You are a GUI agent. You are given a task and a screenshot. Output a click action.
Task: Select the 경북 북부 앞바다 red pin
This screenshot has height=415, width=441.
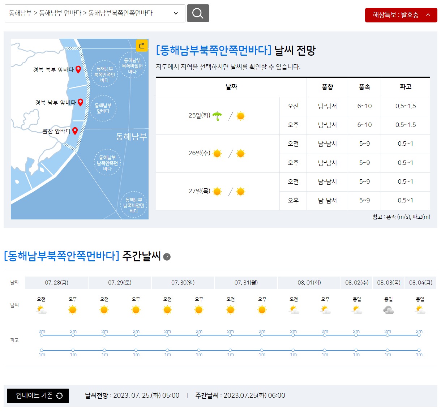(78, 69)
